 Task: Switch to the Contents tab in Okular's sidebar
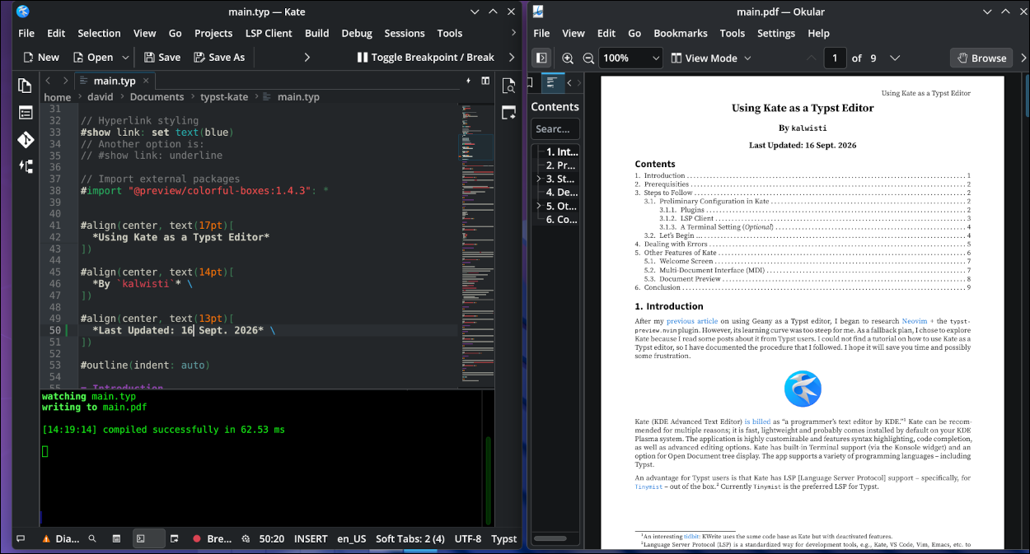pyautogui.click(x=552, y=83)
